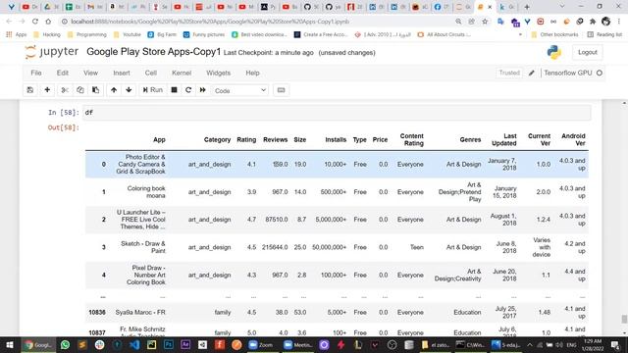Open the Kernel menu
Image resolution: width=628 pixels, height=353 pixels.
pyautogui.click(x=182, y=73)
